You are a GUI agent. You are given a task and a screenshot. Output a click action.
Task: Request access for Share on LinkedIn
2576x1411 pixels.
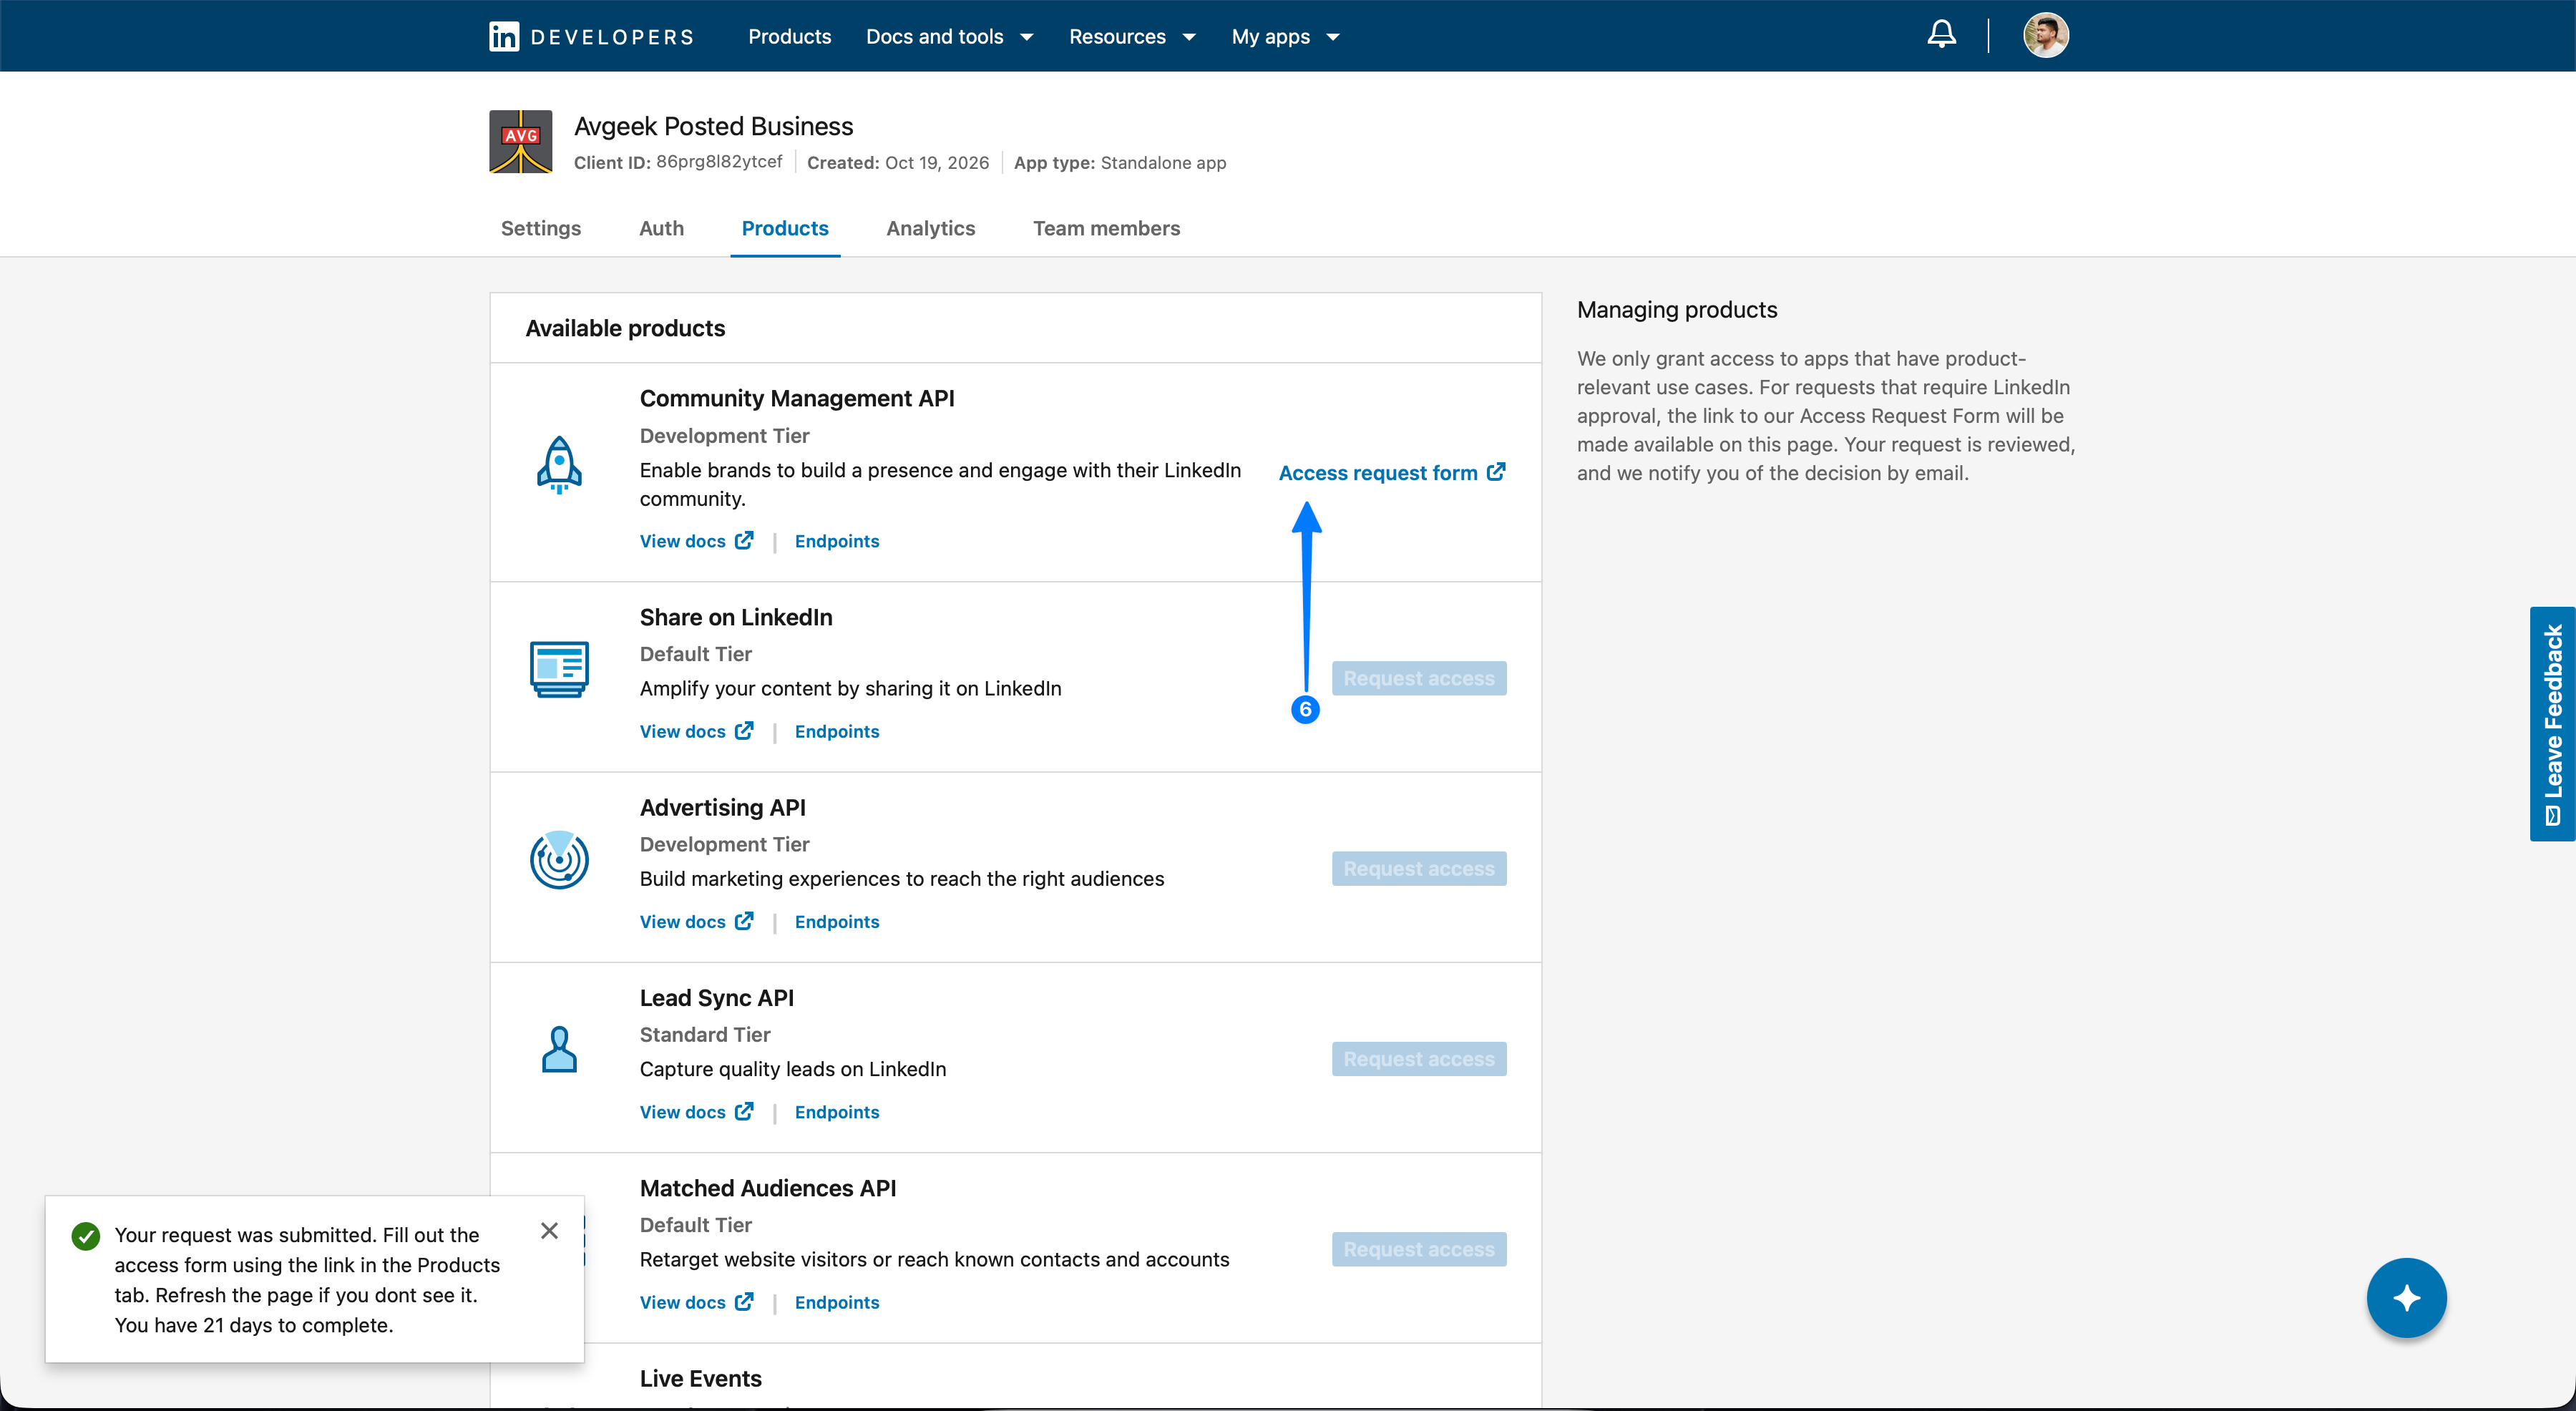1418,678
